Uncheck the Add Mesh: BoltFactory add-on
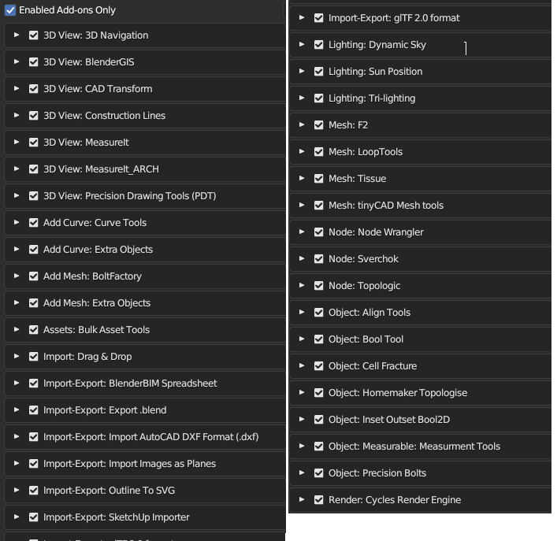Image resolution: width=557 pixels, height=541 pixels. point(33,276)
